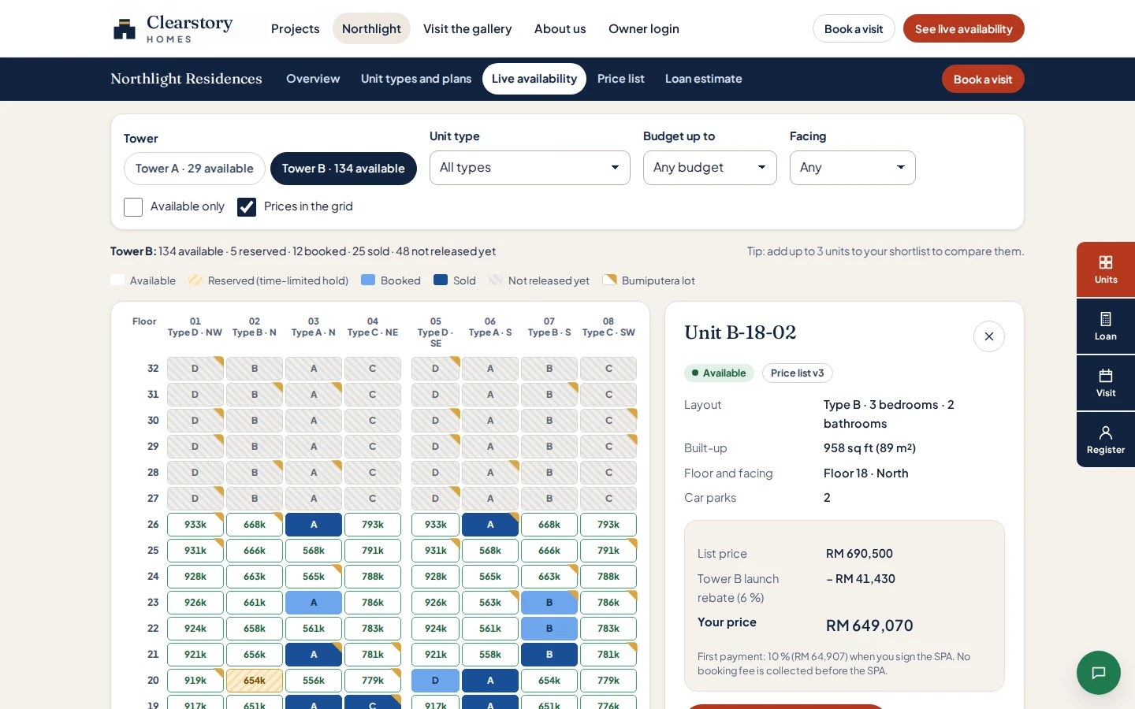Click the Sold legend swatch

click(441, 280)
